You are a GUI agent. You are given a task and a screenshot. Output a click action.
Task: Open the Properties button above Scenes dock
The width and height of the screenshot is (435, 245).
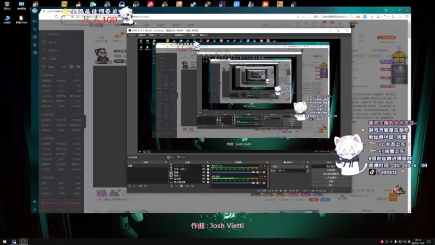tap(171, 157)
